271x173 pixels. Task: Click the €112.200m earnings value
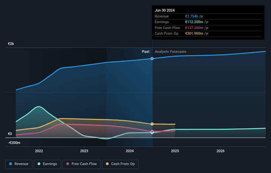point(194,22)
